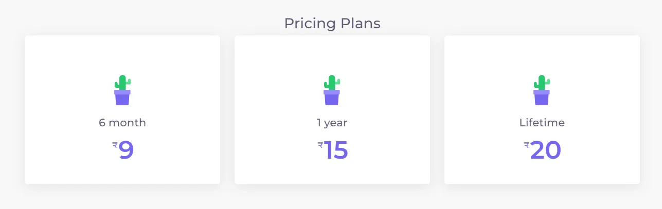662x209 pixels.
Task: Choose the 6 month pricing card
Action: tap(122, 110)
